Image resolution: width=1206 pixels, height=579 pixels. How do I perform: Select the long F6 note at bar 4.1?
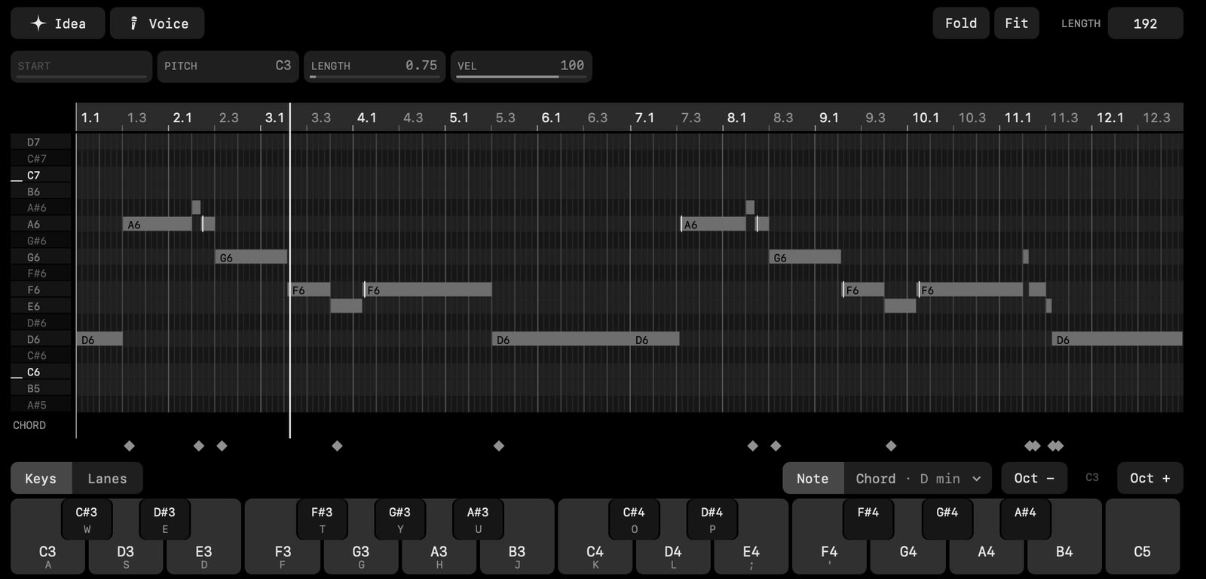pyautogui.click(x=427, y=289)
